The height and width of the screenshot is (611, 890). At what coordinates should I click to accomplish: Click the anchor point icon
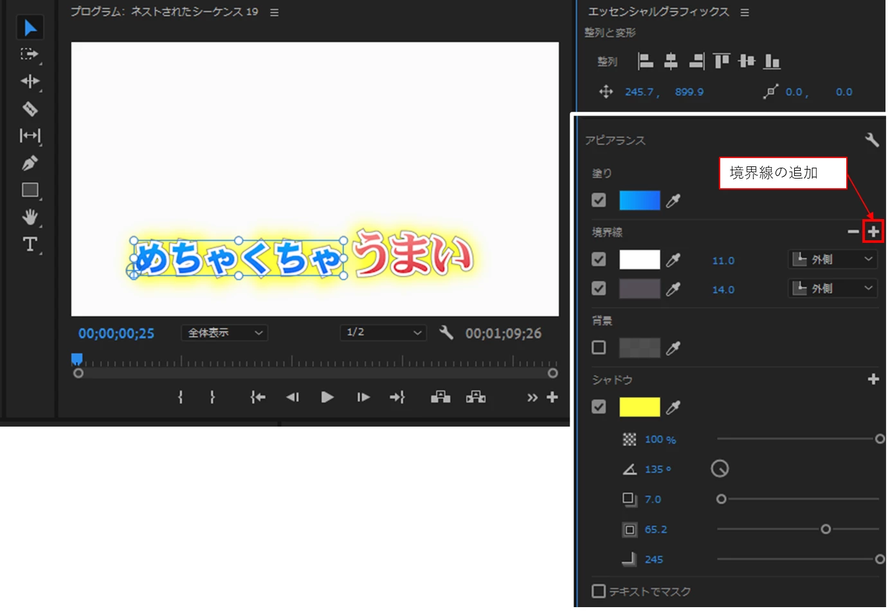coord(770,92)
